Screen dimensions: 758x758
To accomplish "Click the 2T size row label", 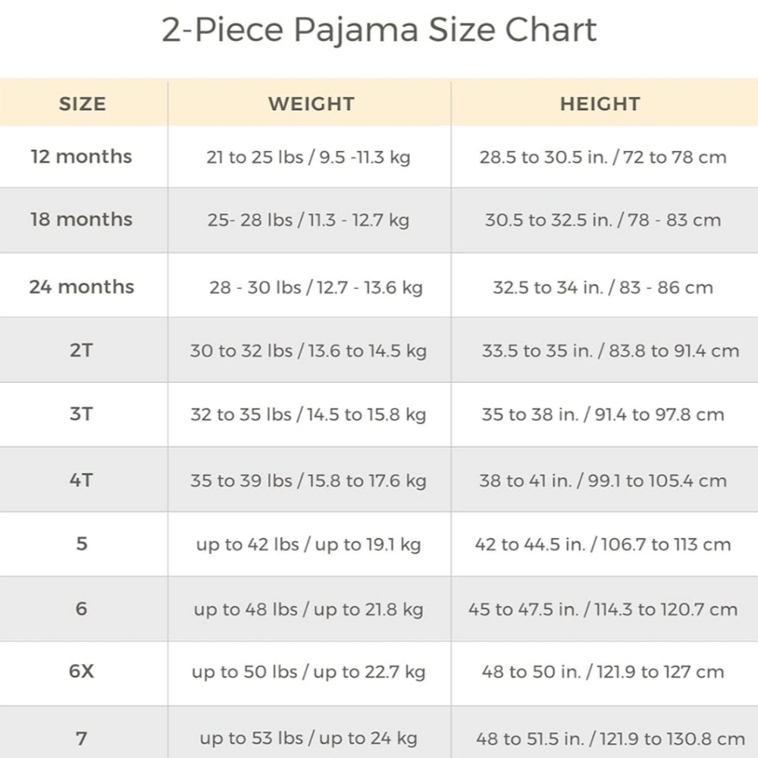I will click(x=81, y=350).
